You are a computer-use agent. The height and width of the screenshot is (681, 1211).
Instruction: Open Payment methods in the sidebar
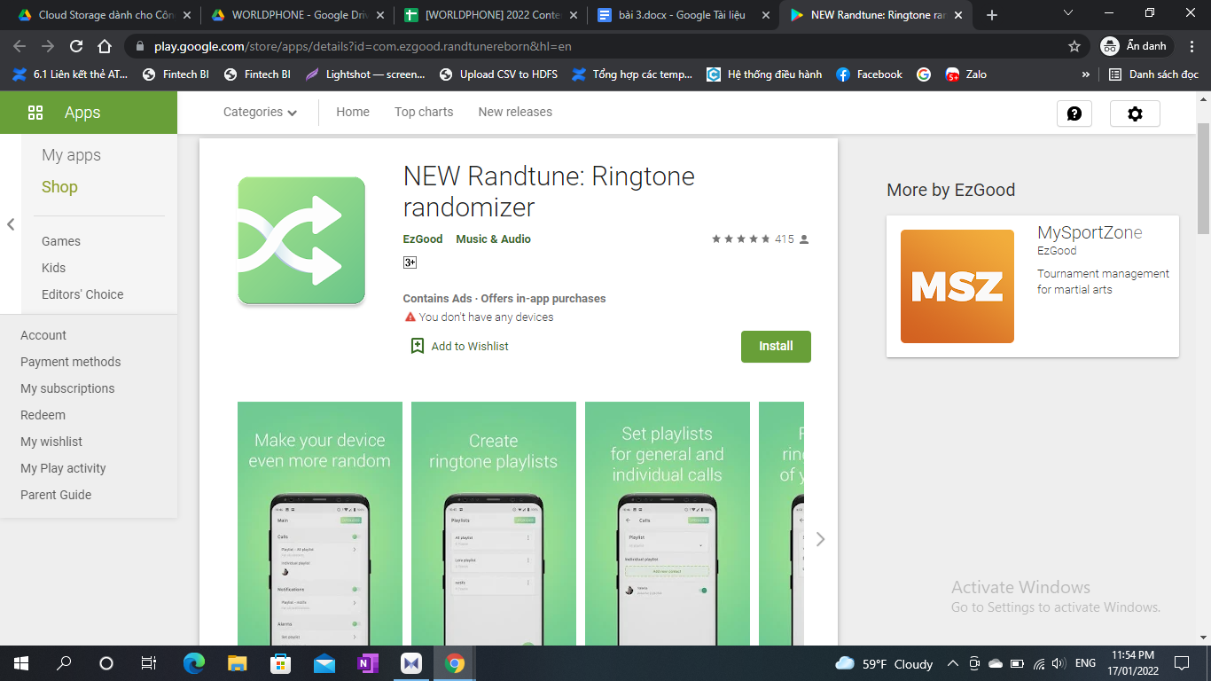point(70,362)
